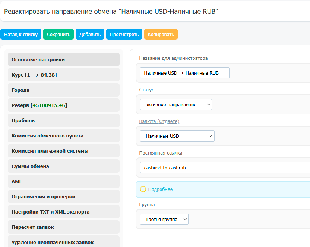
Task: Click the info icon beside Подробнее
Action: [x=143, y=189]
